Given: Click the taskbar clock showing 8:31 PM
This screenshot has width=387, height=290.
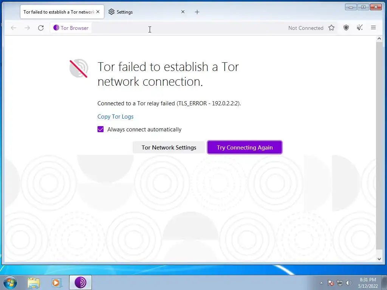Looking at the screenshot, I should pyautogui.click(x=368, y=283).
